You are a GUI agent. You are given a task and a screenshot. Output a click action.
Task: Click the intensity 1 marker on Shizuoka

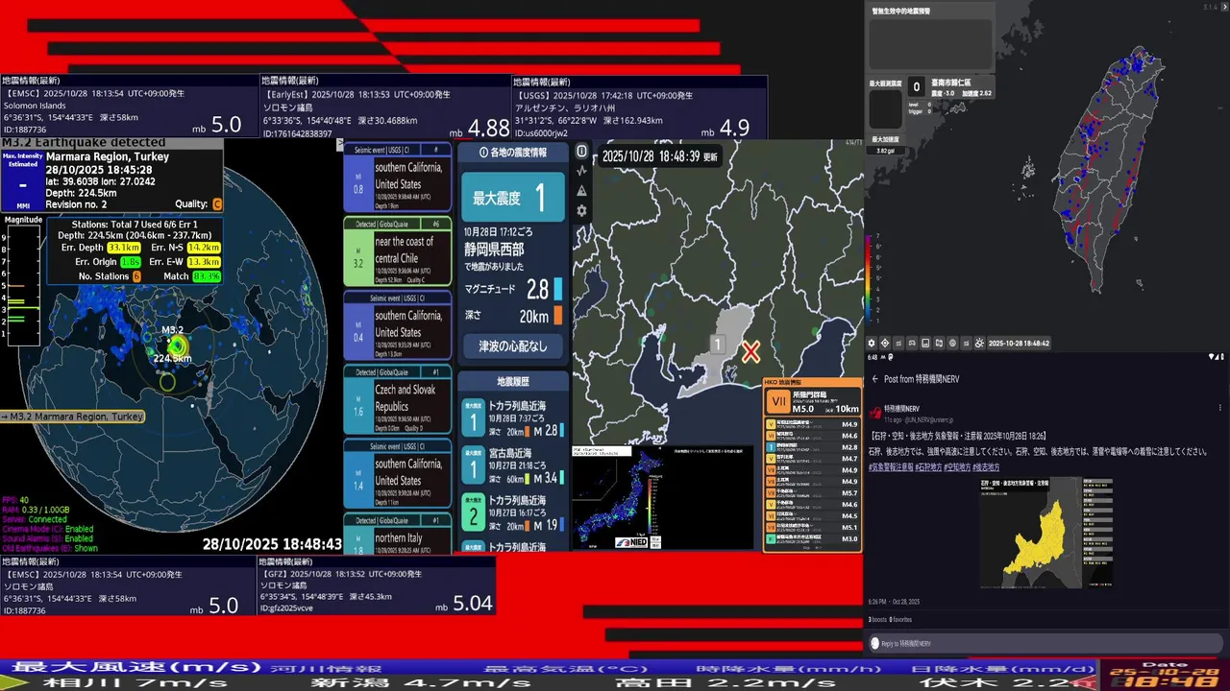717,344
